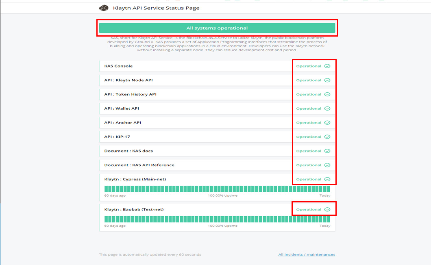
Task: Click Operational text for KAS docs
Action: click(x=308, y=151)
